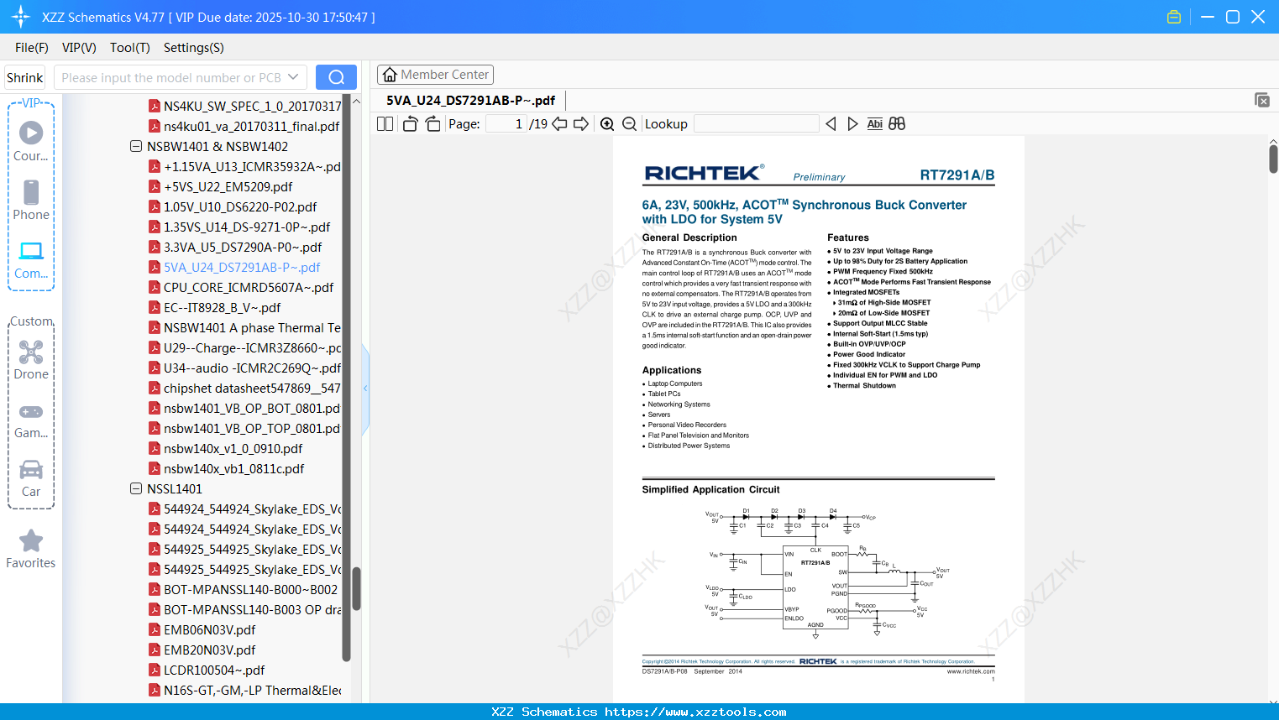This screenshot has height=720, width=1279.
Task: Open the LCDR100504~.pdf file
Action: click(214, 670)
